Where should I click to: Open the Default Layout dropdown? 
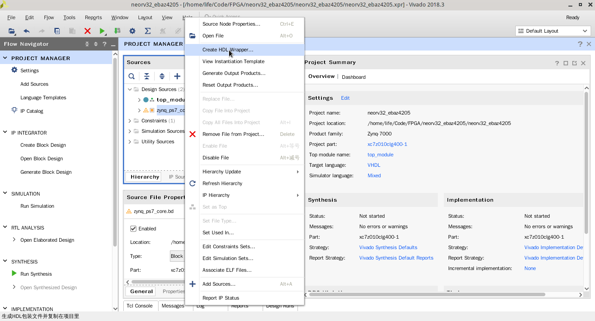point(553,31)
